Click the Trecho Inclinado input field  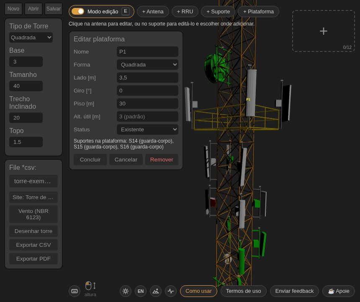click(x=26, y=118)
